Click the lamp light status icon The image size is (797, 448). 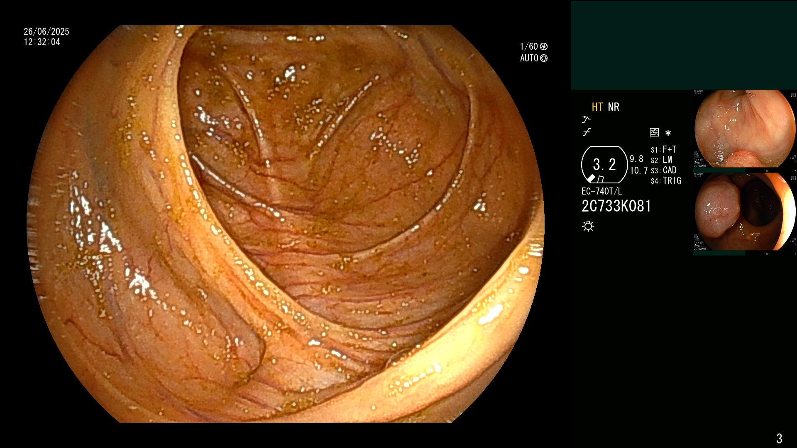coord(588,226)
